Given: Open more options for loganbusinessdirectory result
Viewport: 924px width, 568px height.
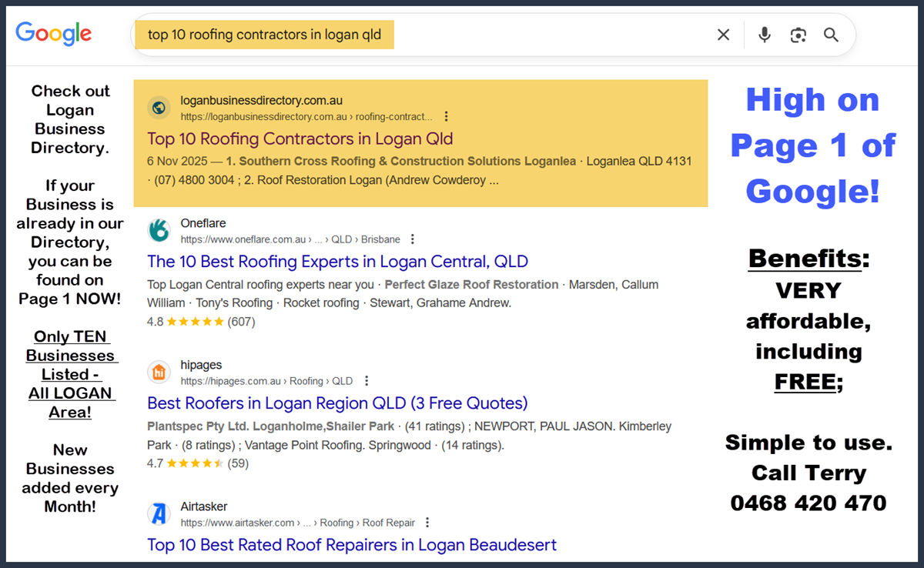Looking at the screenshot, I should click(447, 117).
